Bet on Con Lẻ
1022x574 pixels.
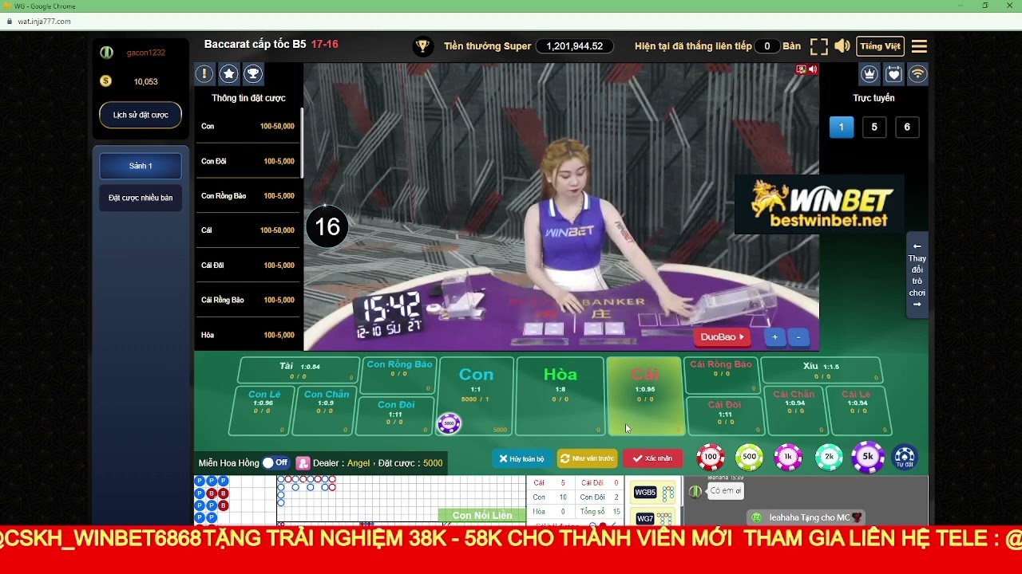click(262, 411)
